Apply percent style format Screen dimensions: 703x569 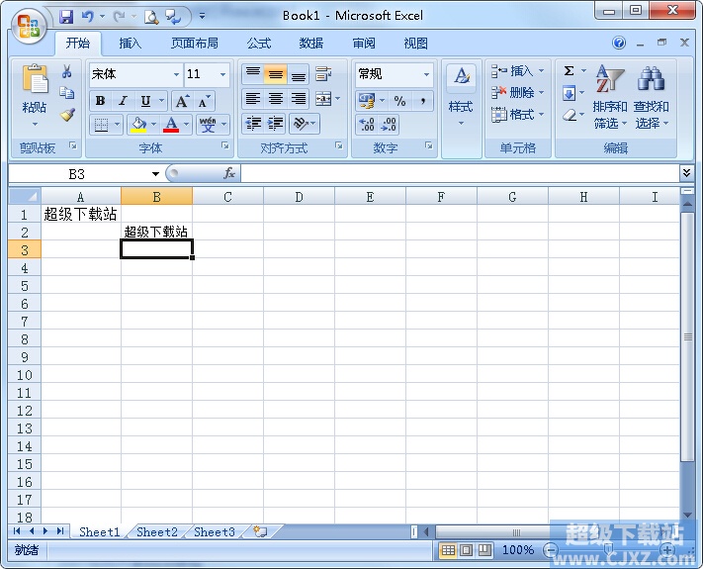click(399, 101)
